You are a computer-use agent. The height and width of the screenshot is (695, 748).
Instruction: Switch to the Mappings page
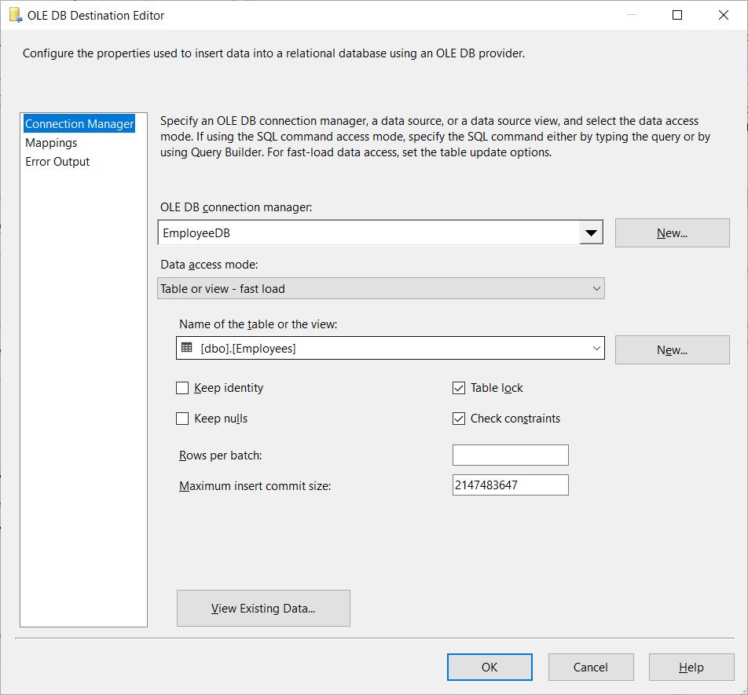51,143
